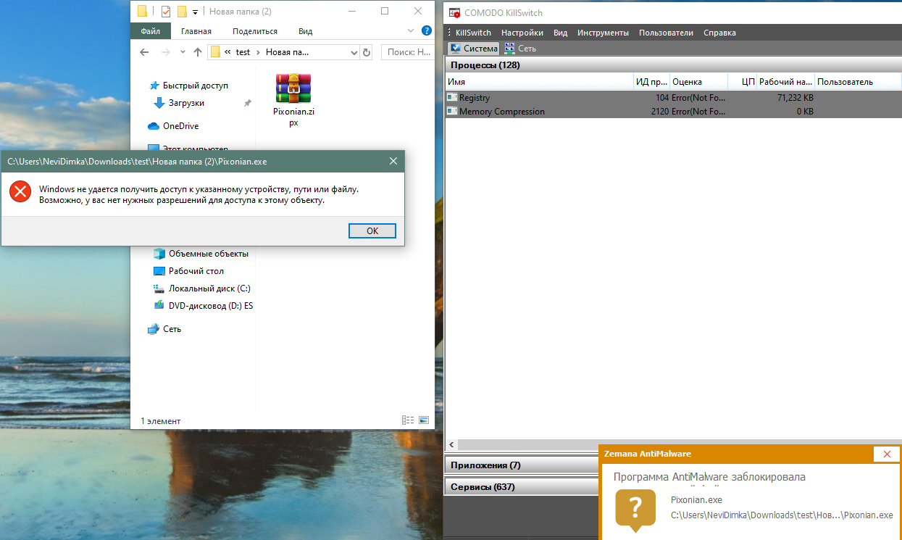Open the Вид ribbon tab in Explorer
902x540 pixels.
click(305, 31)
